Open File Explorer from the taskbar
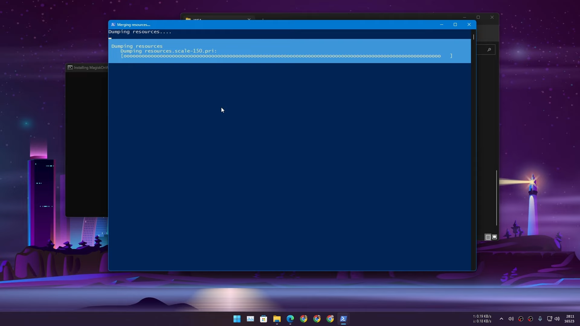 pos(277,319)
